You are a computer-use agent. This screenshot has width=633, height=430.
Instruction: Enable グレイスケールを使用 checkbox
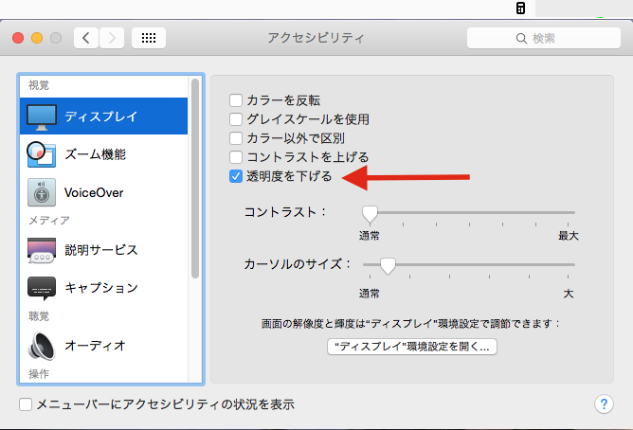tap(236, 119)
